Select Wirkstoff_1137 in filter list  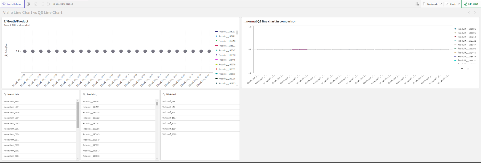tap(200, 118)
